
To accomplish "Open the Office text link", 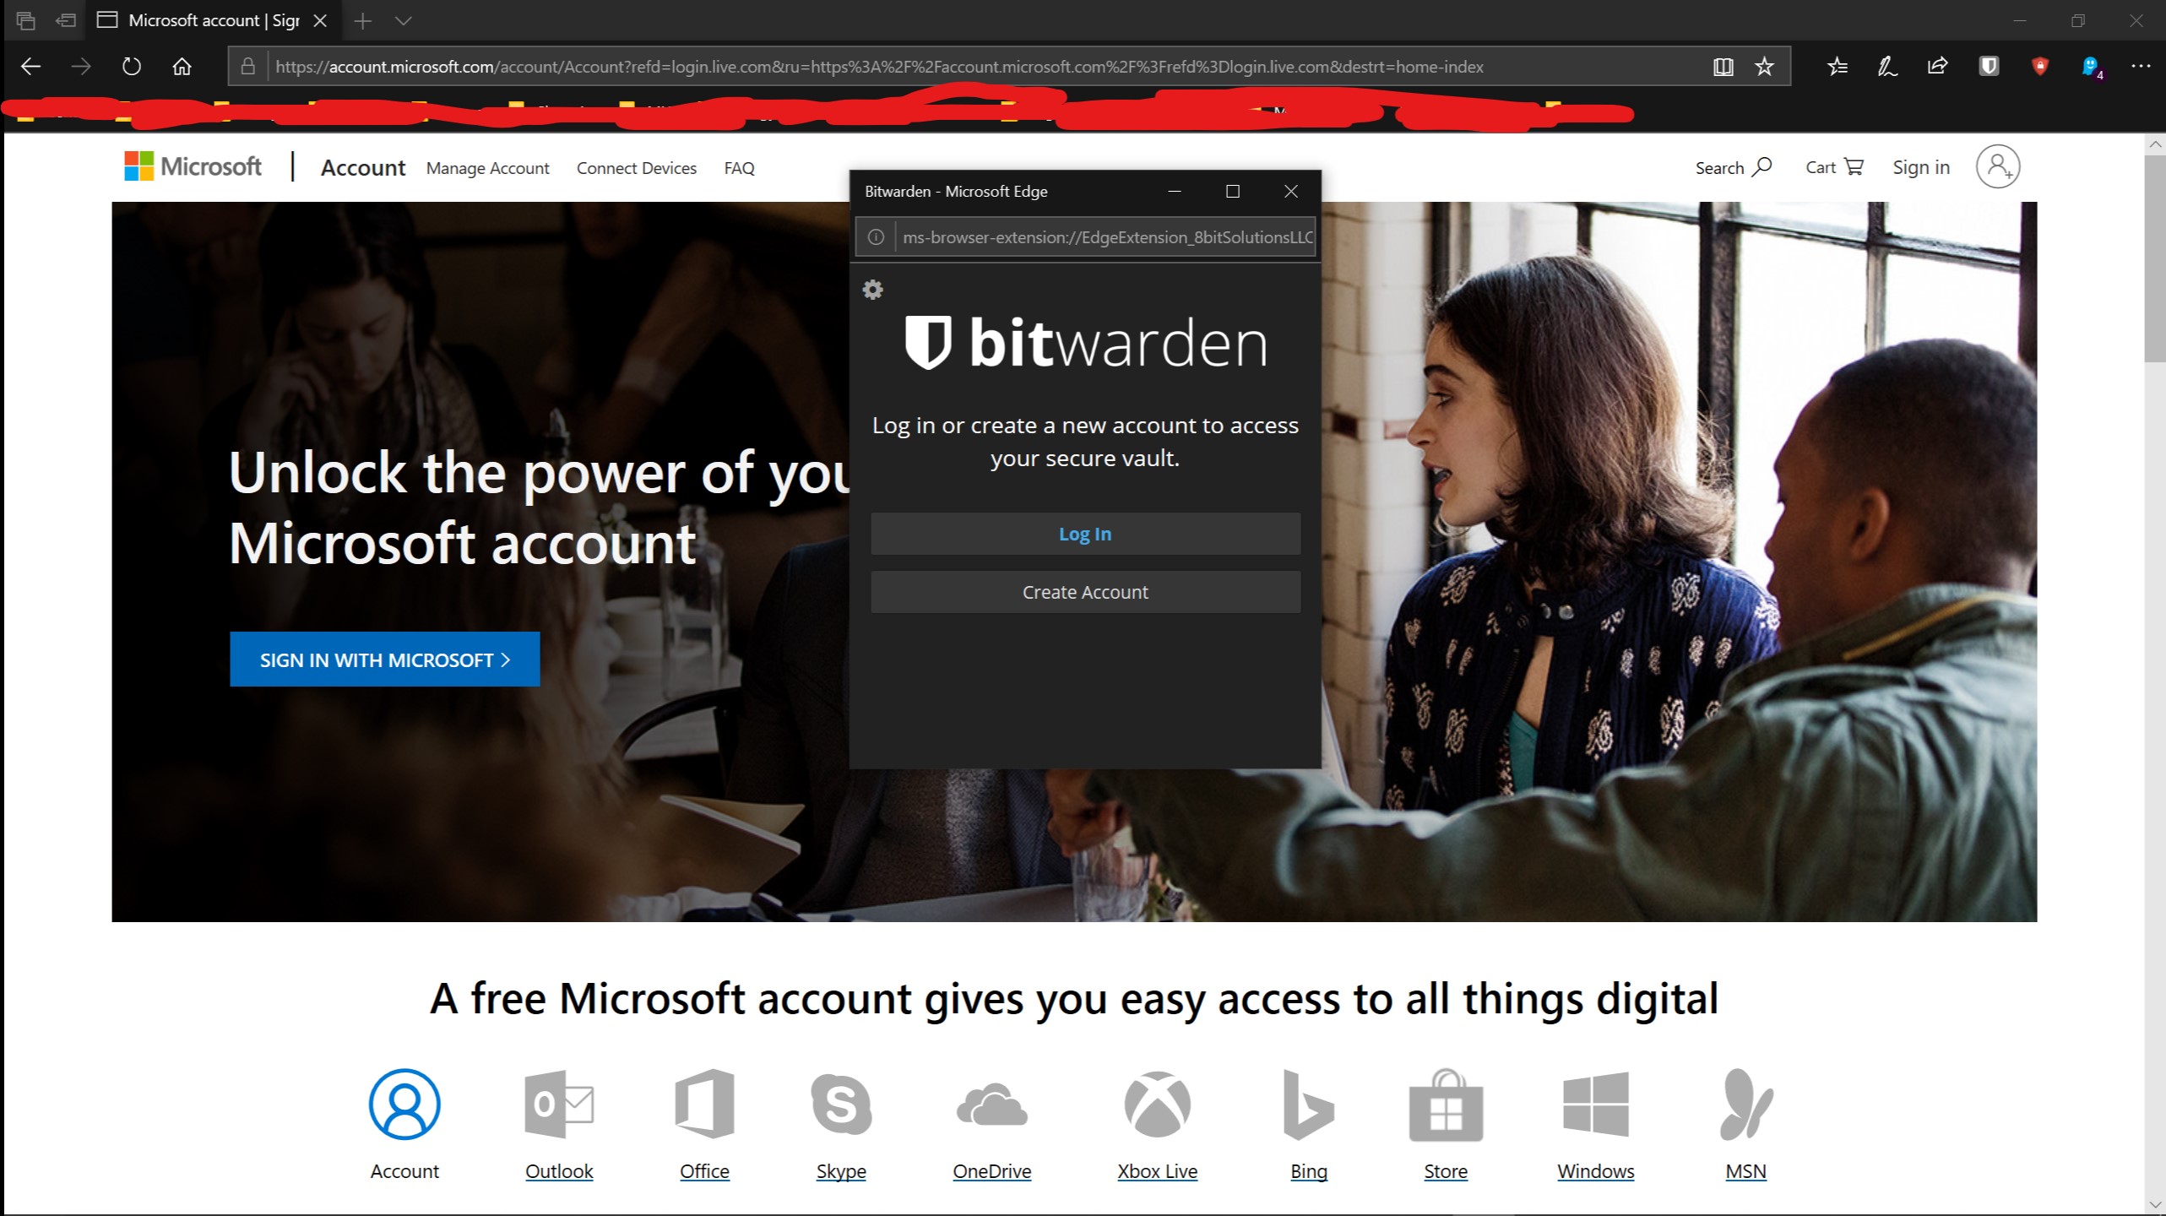I will [704, 1171].
